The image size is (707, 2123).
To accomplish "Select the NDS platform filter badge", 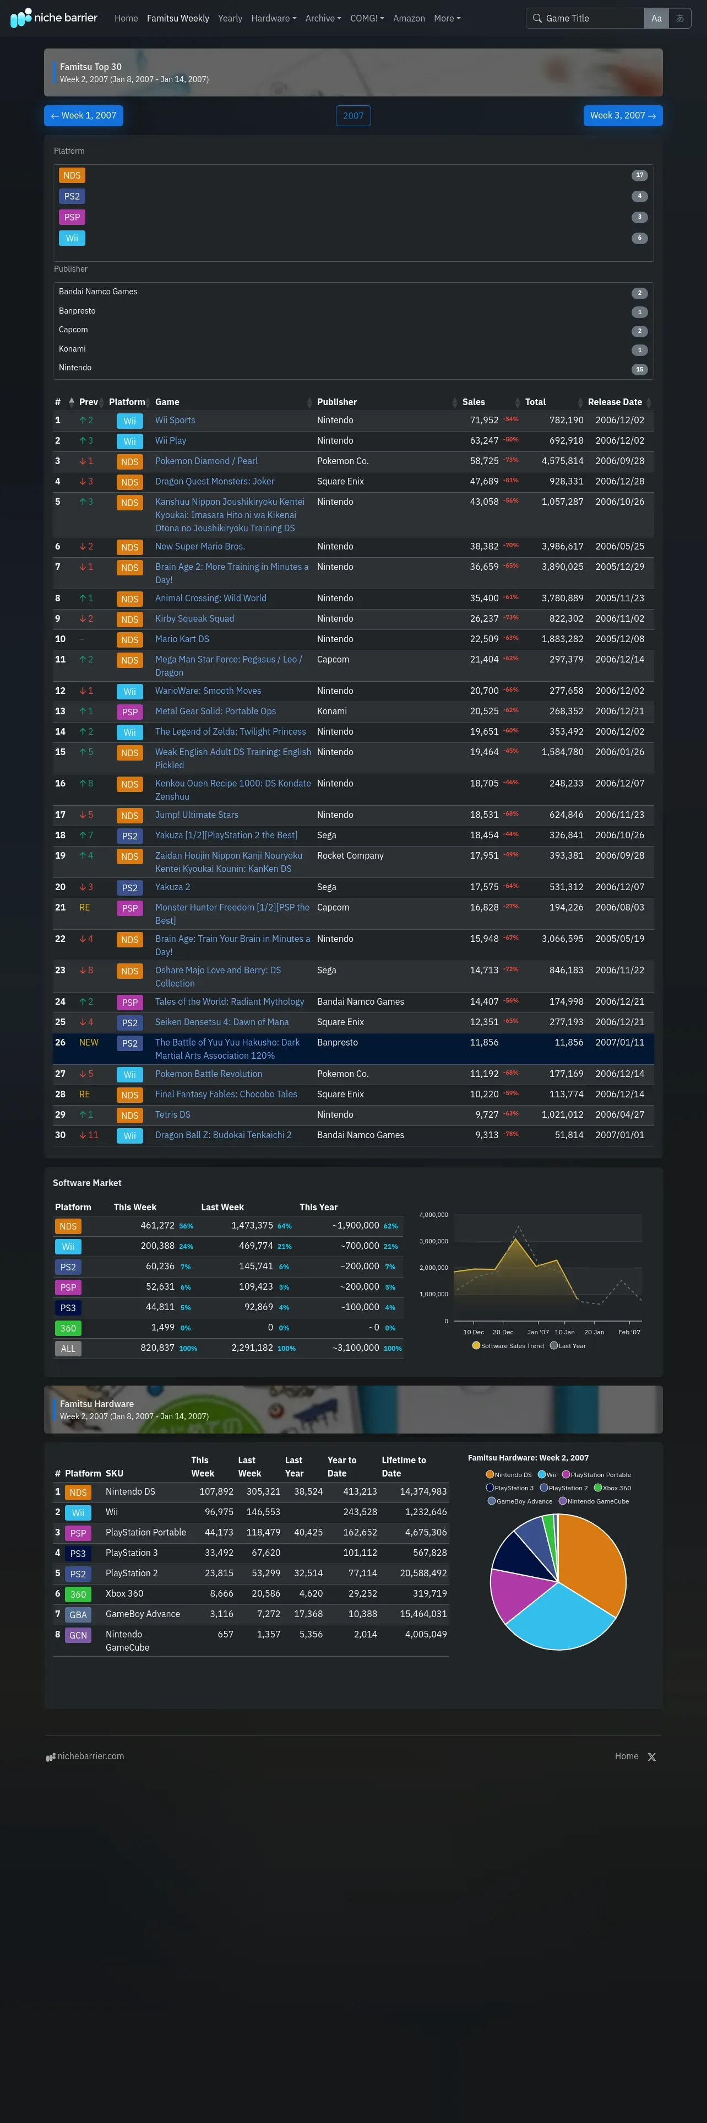I will 73,176.
